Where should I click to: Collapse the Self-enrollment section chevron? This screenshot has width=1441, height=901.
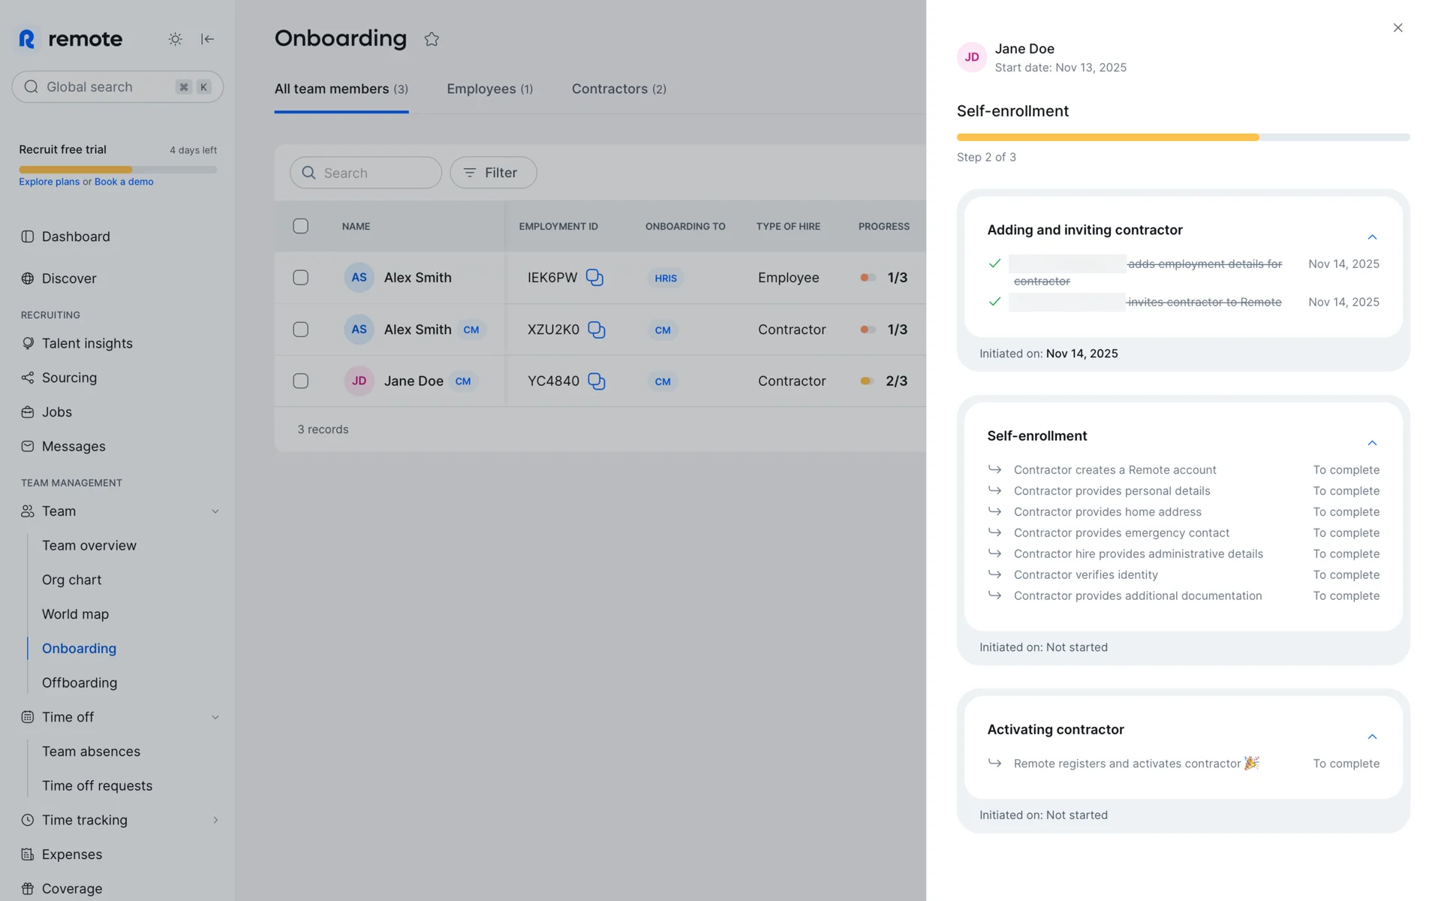(x=1372, y=443)
